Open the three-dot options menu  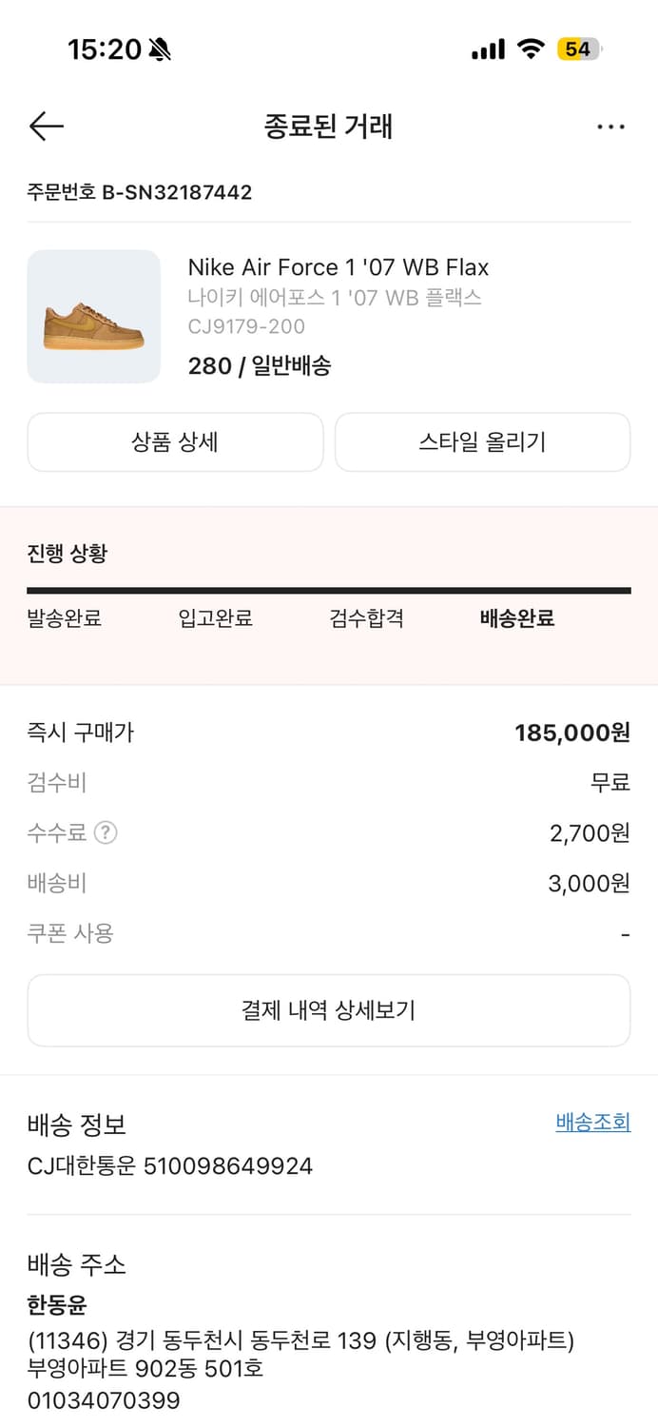611,127
